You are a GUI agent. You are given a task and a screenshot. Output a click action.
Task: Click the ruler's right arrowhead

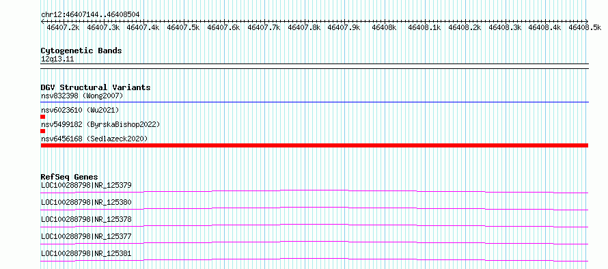click(587, 21)
